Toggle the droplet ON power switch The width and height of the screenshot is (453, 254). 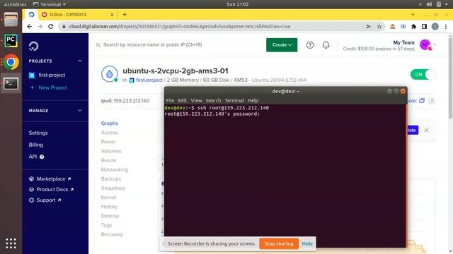click(x=423, y=74)
